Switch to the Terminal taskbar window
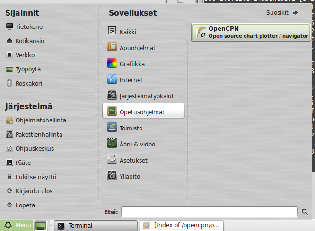This screenshot has height=231, width=315. [x=96, y=226]
